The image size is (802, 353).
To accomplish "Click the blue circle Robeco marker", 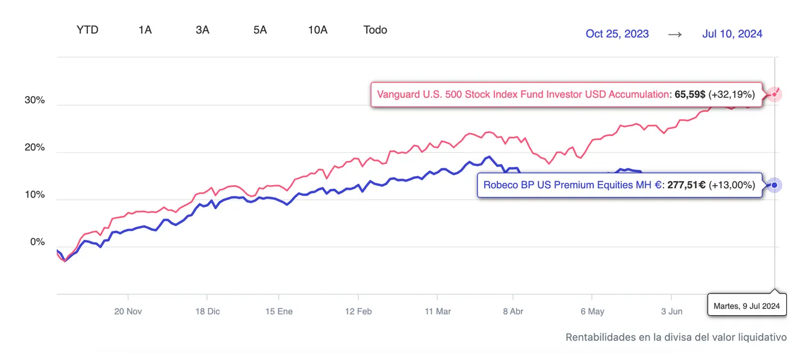I will [774, 185].
